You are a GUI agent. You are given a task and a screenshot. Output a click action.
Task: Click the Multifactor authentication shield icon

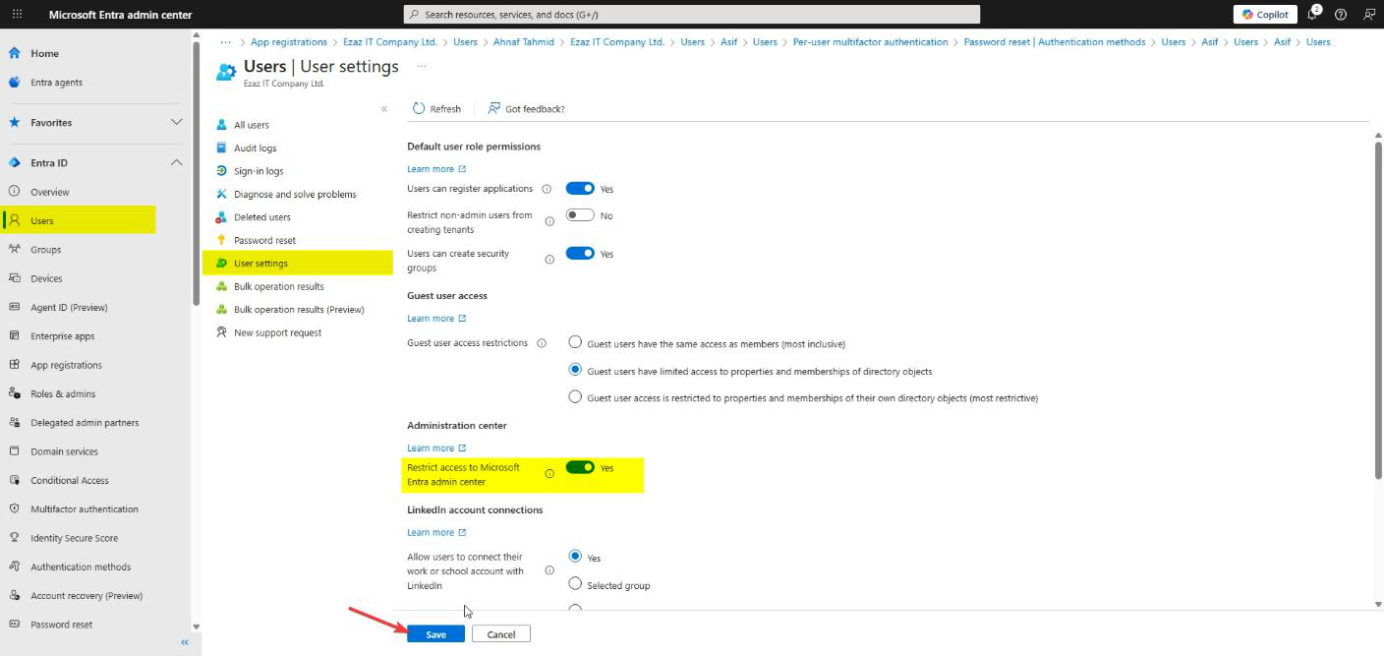coord(14,508)
